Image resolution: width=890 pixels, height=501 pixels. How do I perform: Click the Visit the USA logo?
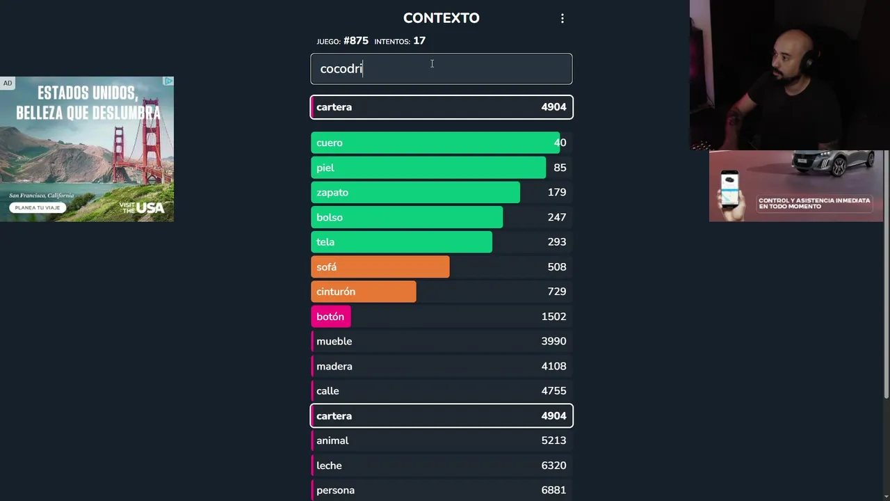pyautogui.click(x=142, y=207)
